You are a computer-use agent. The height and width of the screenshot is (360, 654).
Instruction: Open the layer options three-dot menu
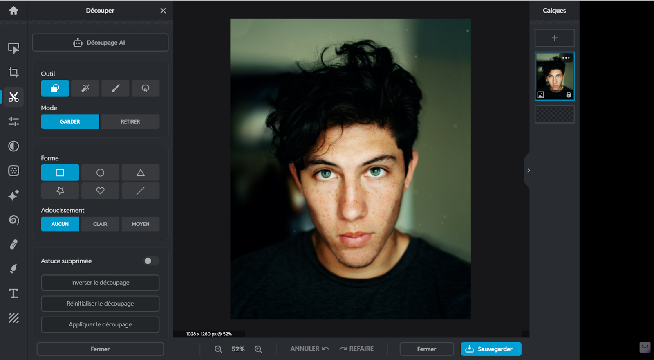(x=566, y=58)
